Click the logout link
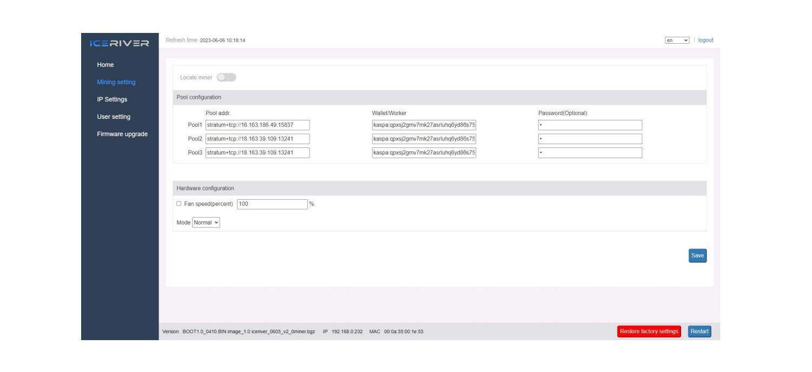Screen dimensions: 812x372 coord(705,40)
